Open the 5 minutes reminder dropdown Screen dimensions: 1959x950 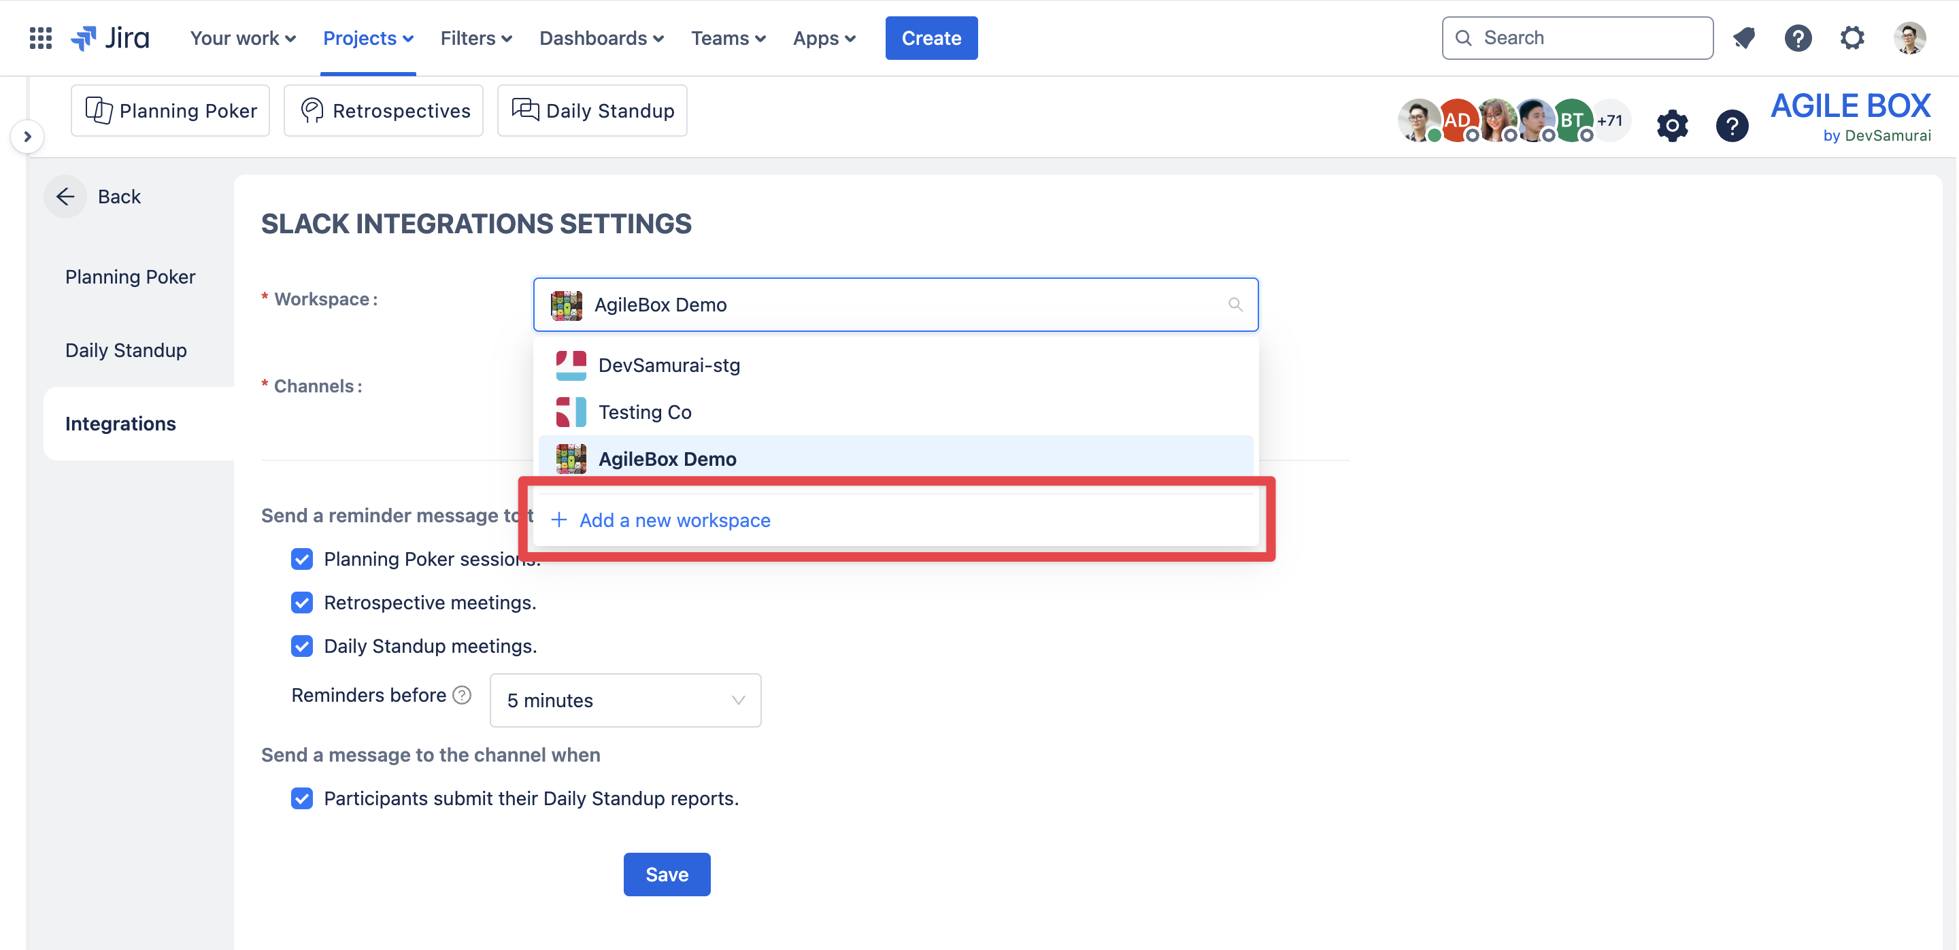625,700
